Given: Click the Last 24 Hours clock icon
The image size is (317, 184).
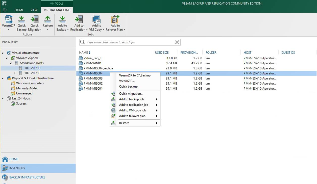Looking at the screenshot, I should (x=9, y=98).
